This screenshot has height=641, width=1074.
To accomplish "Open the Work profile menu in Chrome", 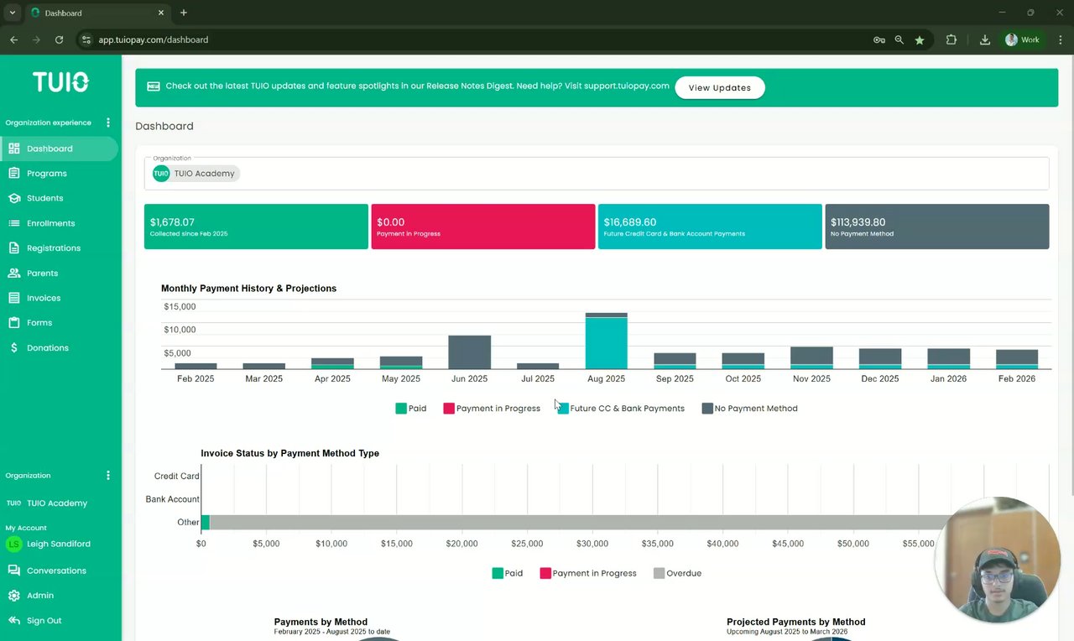I will click(1023, 39).
